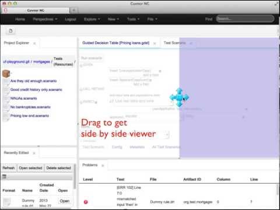Screen dimensions: 280x210
Task: Open the uf-playground.git breadcrumb link
Action: tap(16, 62)
